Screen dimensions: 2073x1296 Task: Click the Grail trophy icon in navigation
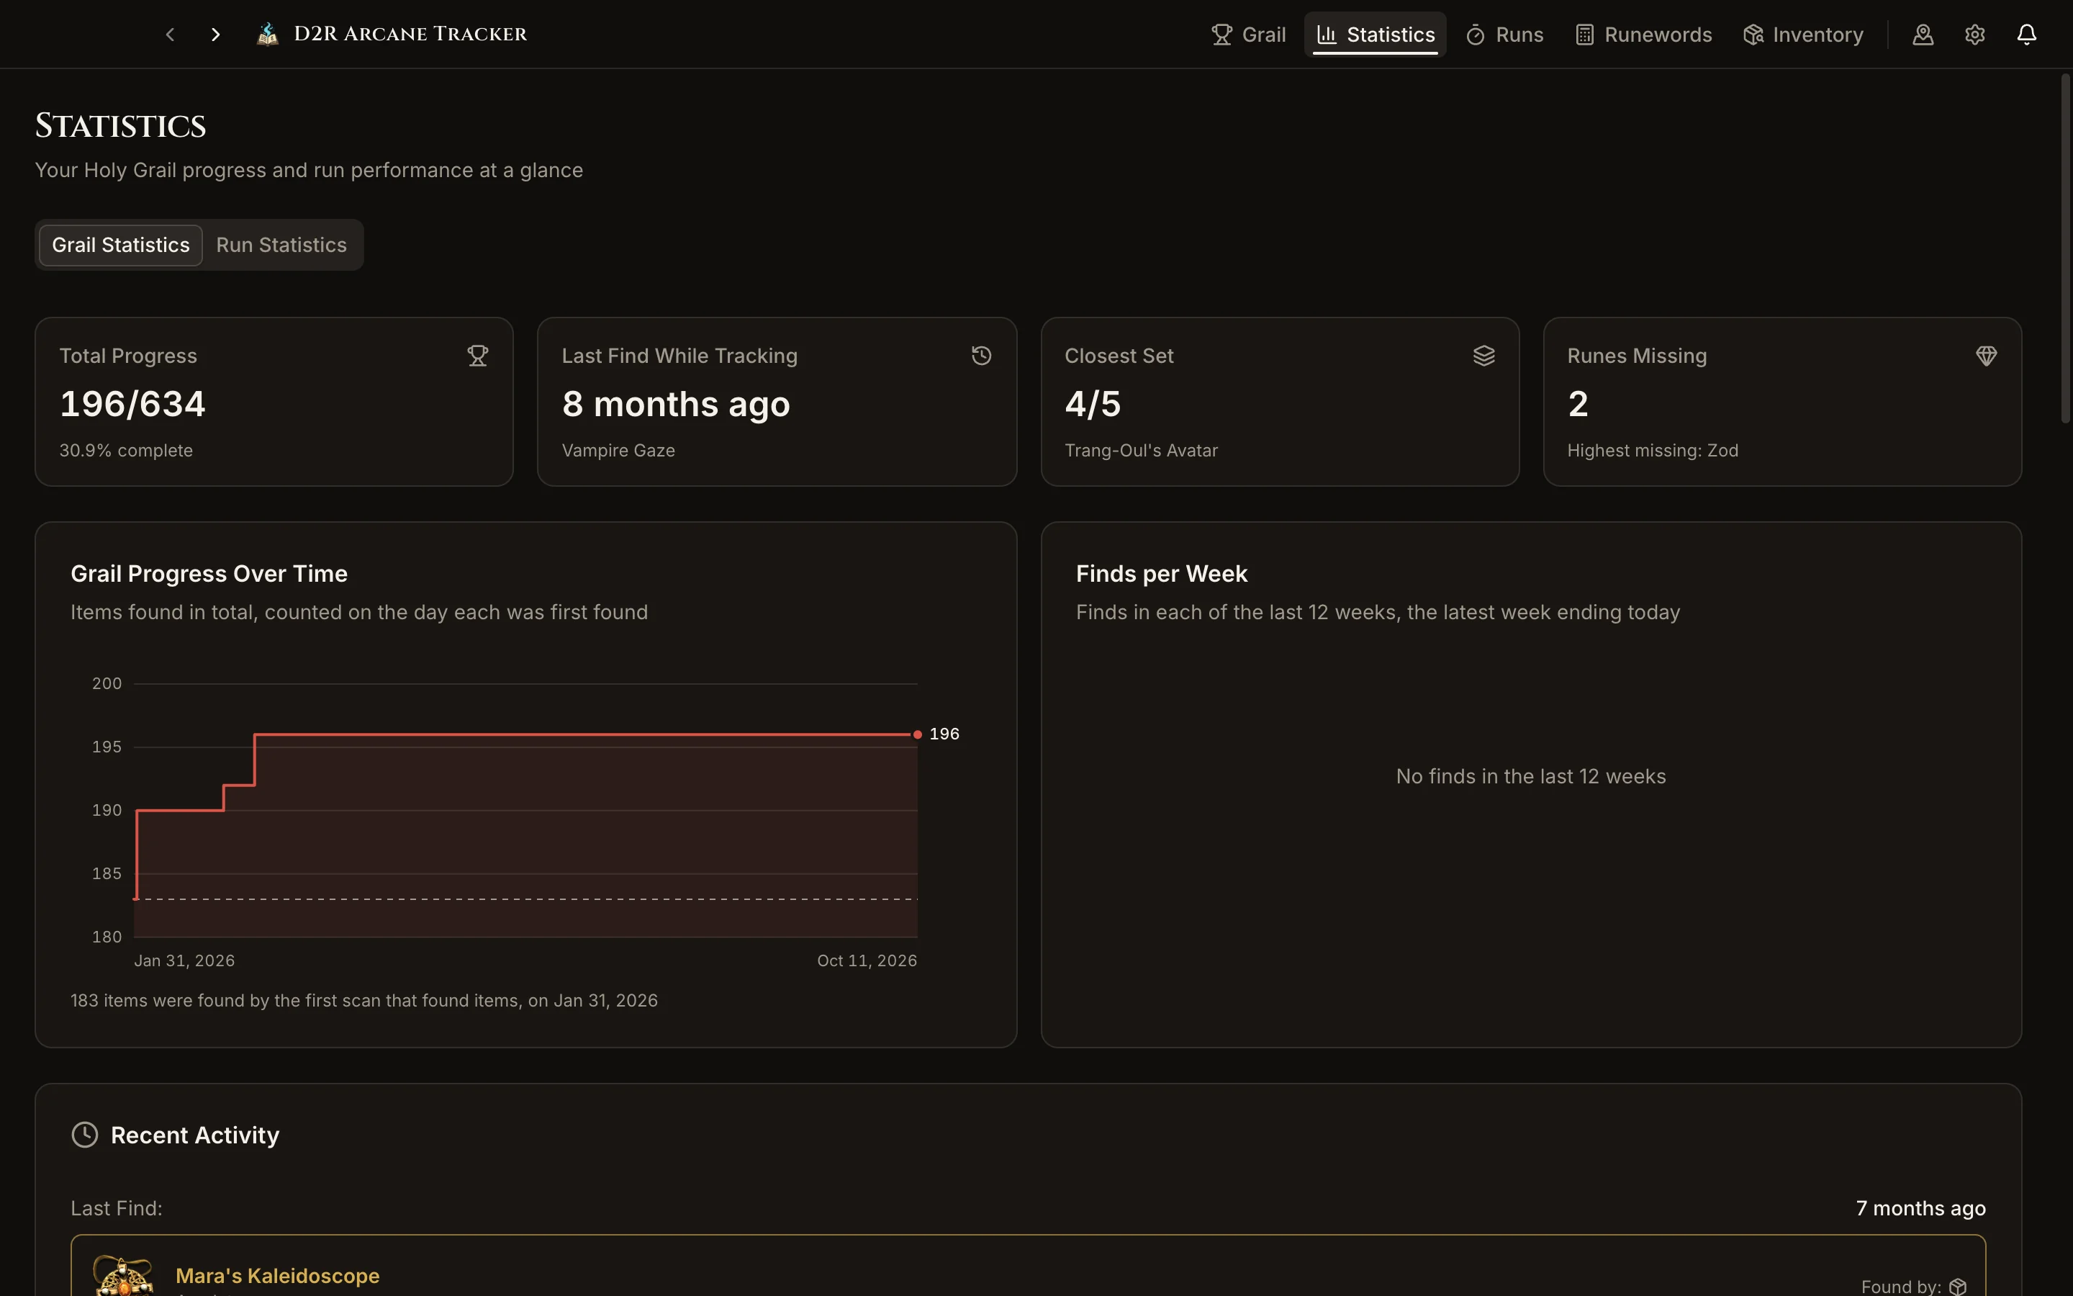coord(1221,35)
